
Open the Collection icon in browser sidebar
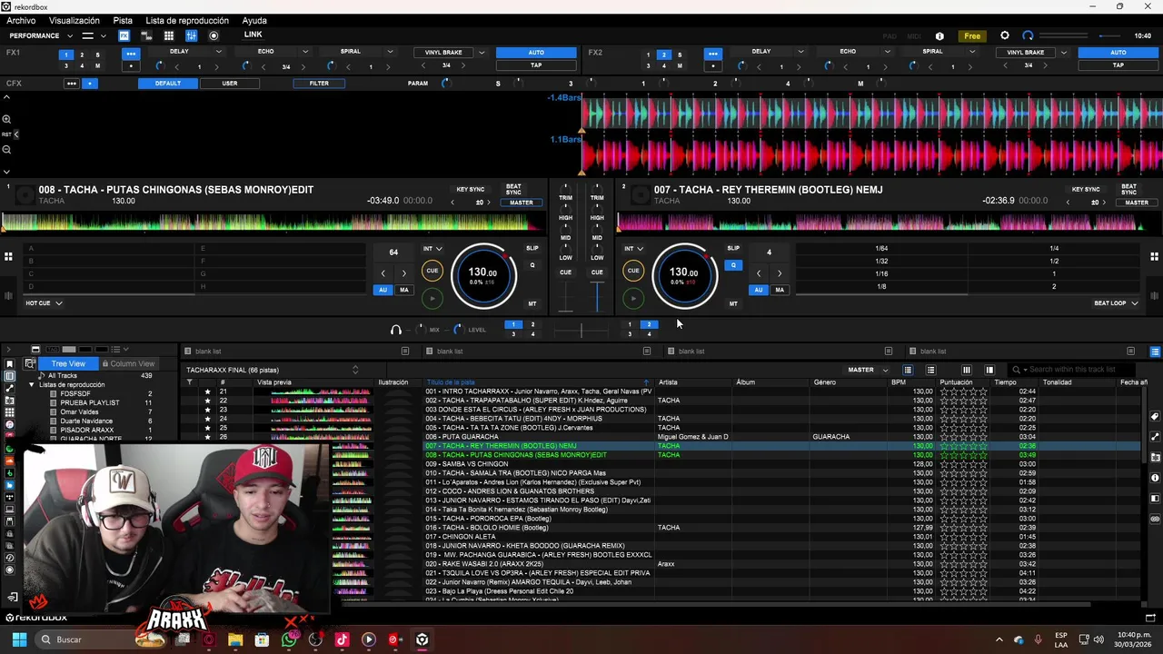[9, 376]
